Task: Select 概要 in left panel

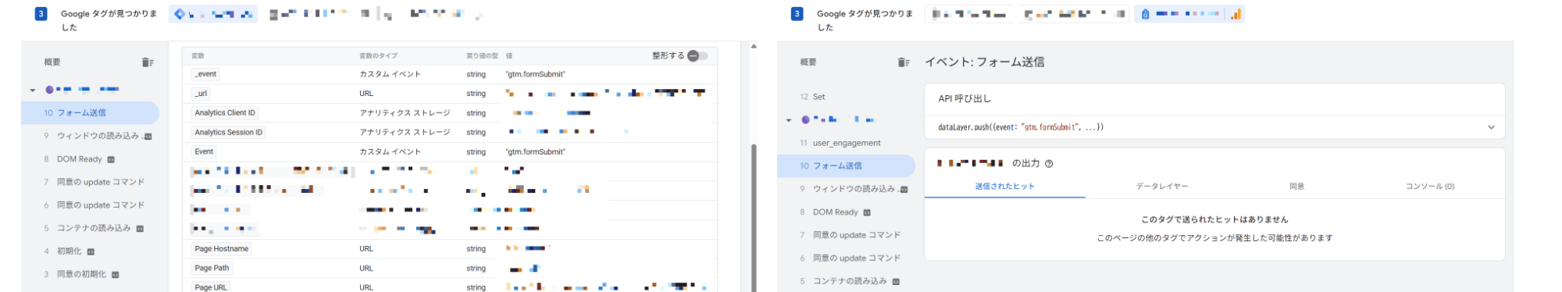Action: pyautogui.click(x=52, y=62)
